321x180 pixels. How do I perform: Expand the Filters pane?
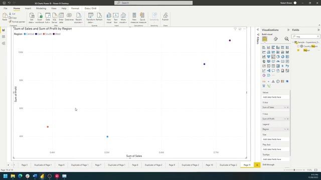(x=258, y=29)
